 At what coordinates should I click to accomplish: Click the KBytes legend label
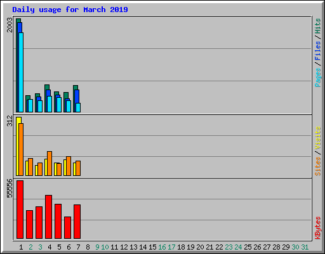[x=318, y=228]
